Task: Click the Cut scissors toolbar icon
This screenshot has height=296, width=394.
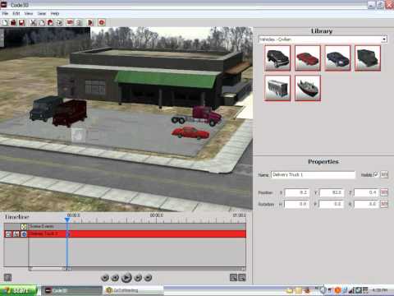Action: point(34,22)
